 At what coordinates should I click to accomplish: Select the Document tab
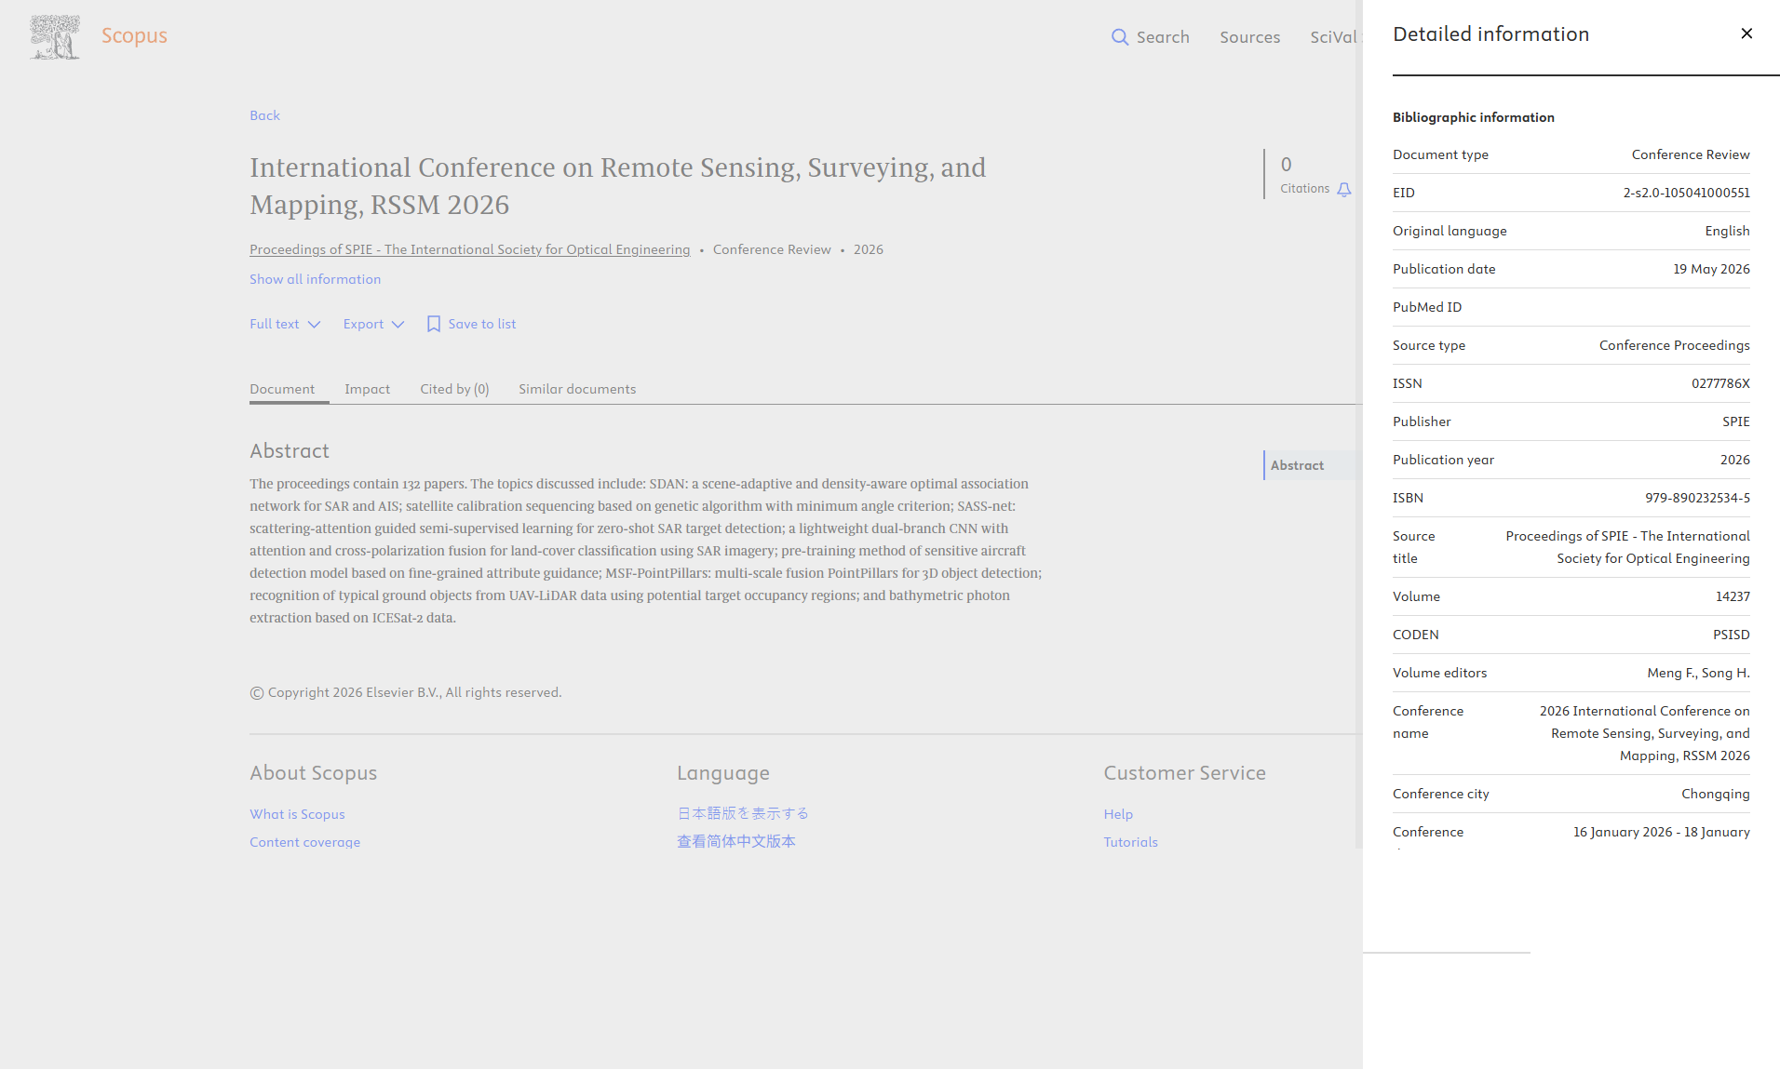tap(282, 389)
